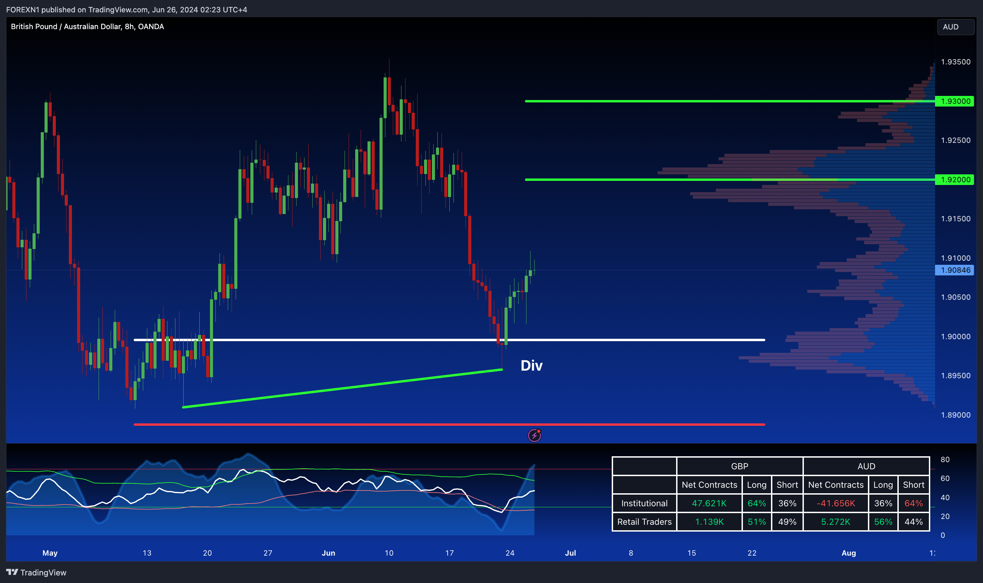Select the 1.92000 green price label
The height and width of the screenshot is (583, 983).
click(x=955, y=179)
